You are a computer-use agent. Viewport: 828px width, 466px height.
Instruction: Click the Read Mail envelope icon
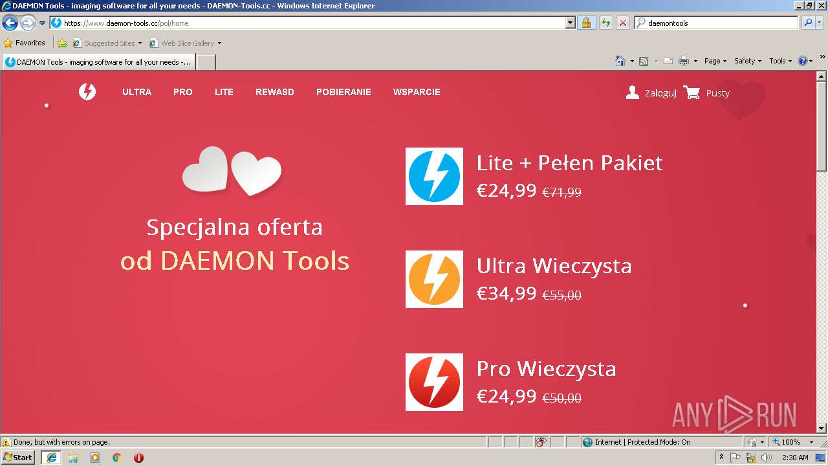(x=668, y=61)
